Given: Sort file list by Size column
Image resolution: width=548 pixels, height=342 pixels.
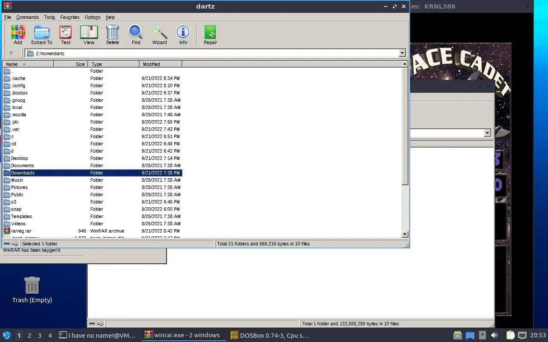Looking at the screenshot, I should click(x=71, y=64).
